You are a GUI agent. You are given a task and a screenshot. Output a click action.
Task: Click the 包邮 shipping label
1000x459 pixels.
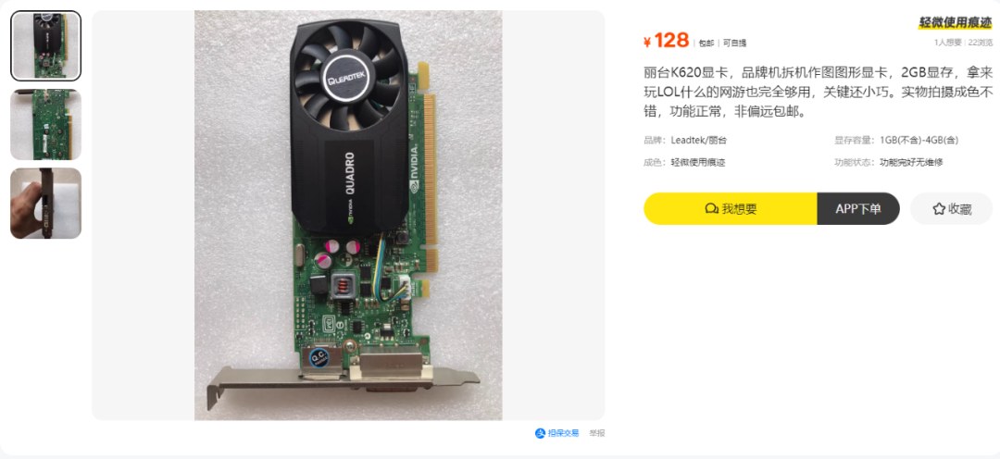[706, 43]
